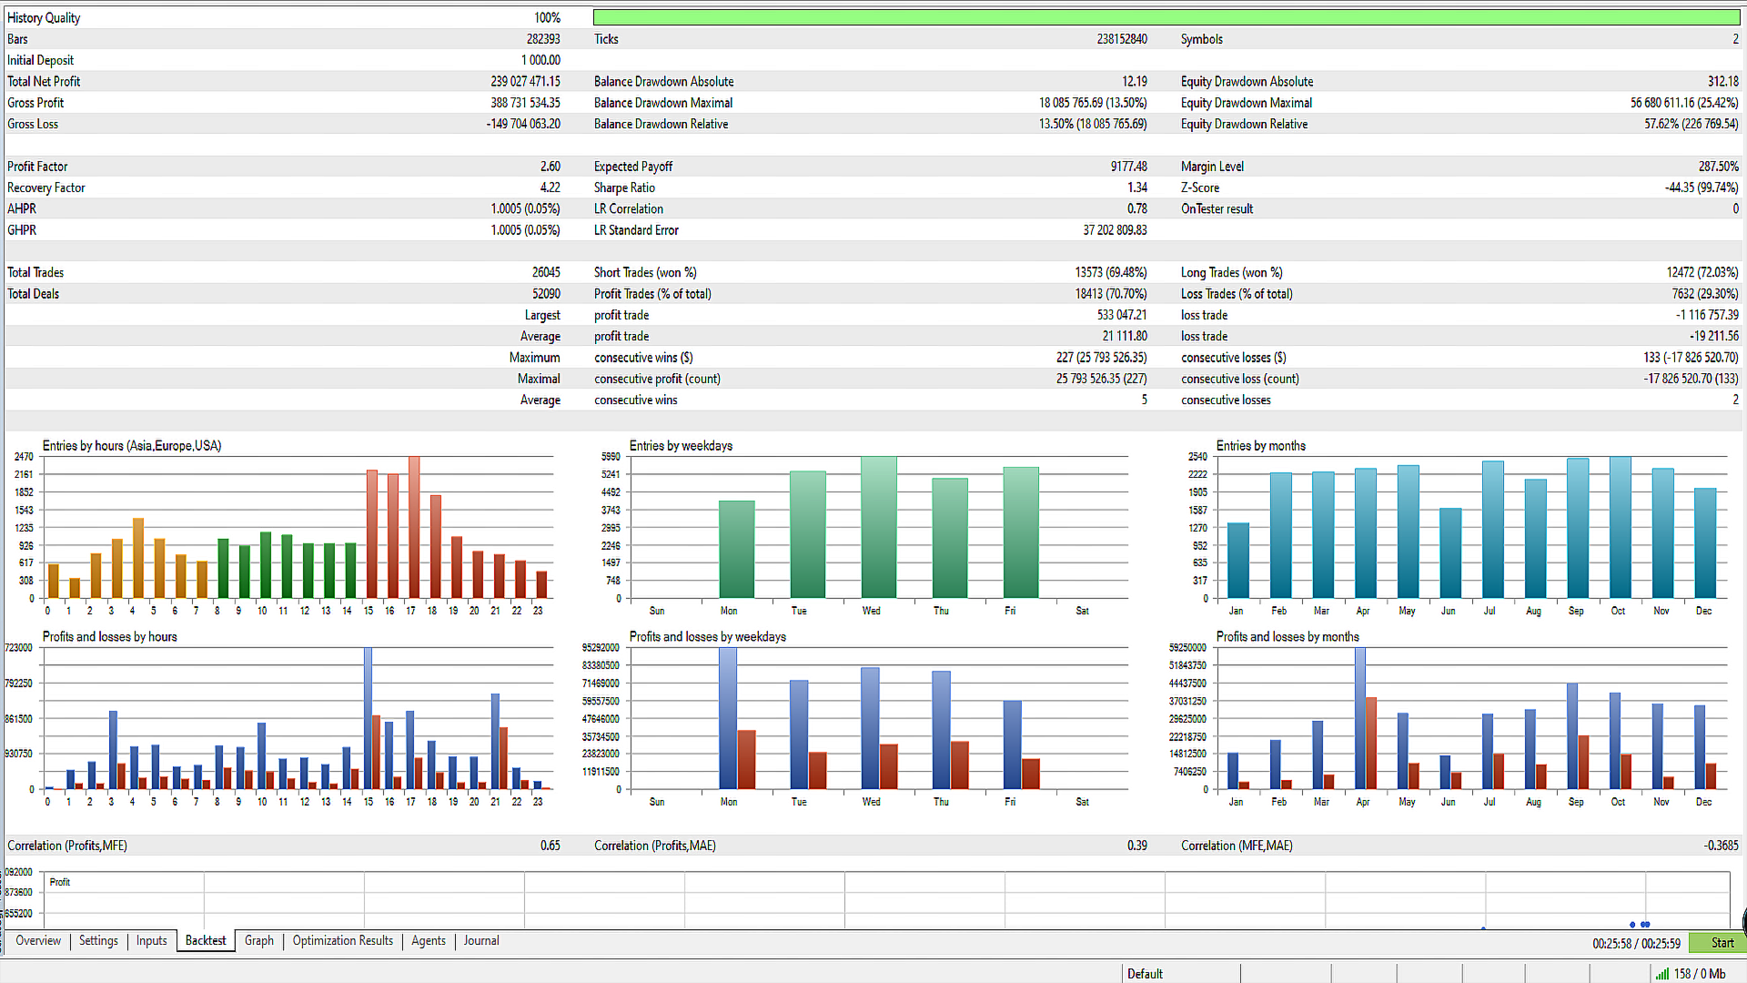Open the Optimization Results tab
The image size is (1747, 983).
pos(343,941)
